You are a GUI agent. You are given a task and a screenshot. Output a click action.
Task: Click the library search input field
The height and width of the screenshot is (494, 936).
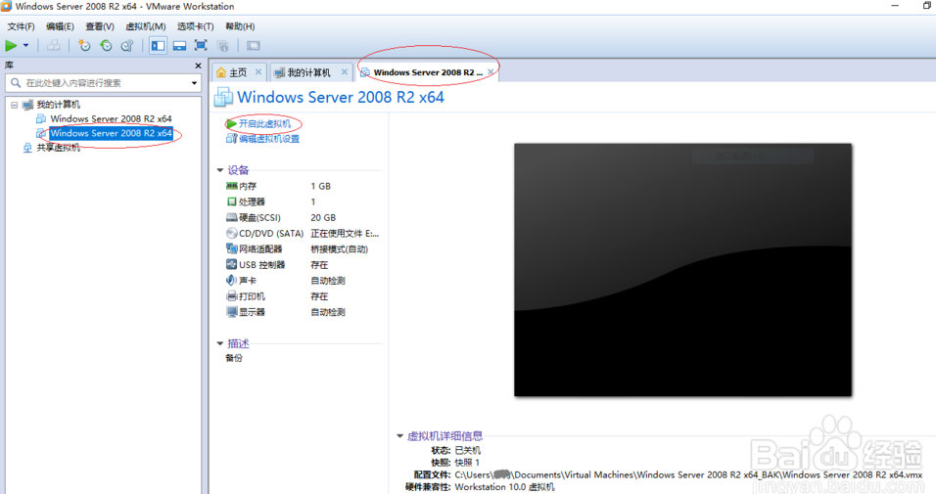click(x=99, y=83)
